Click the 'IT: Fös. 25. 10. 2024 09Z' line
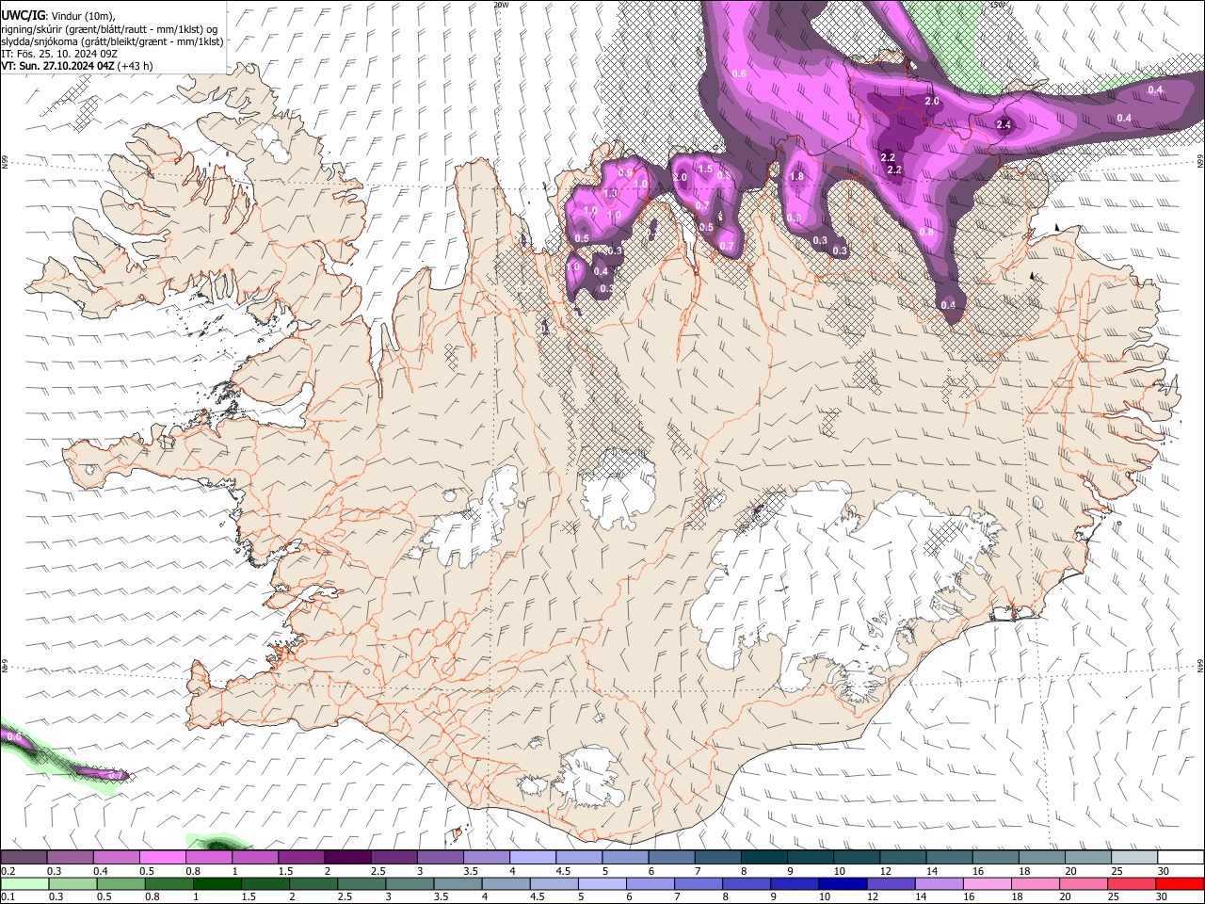Image resolution: width=1205 pixels, height=904 pixels. [x=58, y=54]
